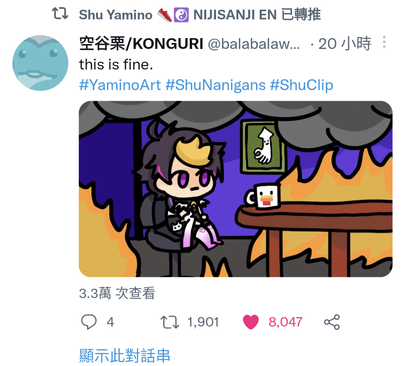Open the Shu Yamino retweeter name
Screen dimensions: 405x366
(115, 15)
